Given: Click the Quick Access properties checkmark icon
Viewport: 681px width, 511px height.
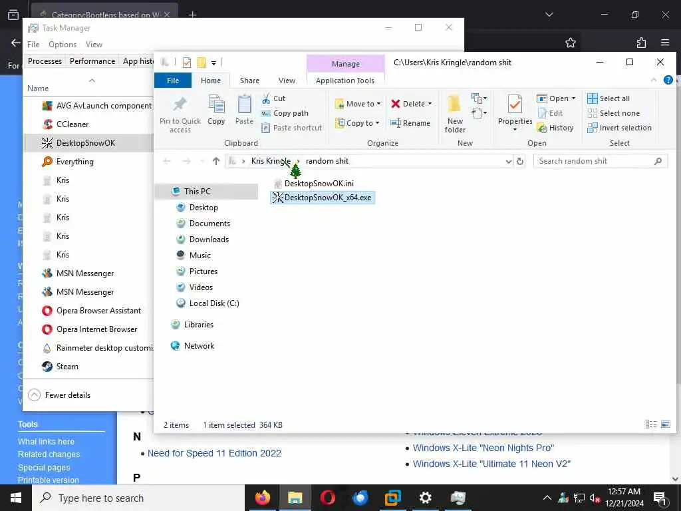Looking at the screenshot, I should tap(187, 63).
